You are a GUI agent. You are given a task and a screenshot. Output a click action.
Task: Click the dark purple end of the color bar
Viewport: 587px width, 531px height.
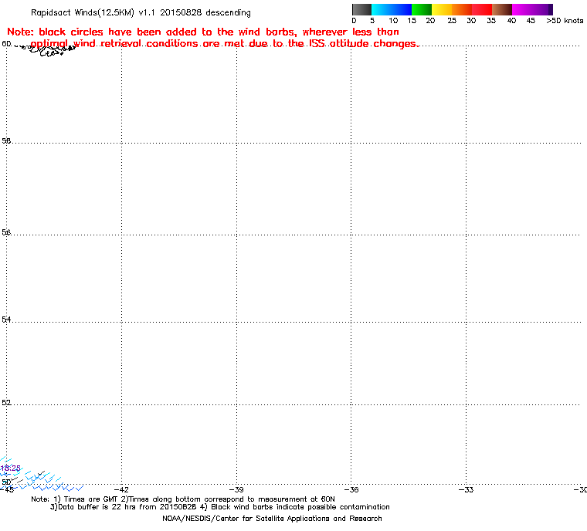pyautogui.click(x=550, y=9)
